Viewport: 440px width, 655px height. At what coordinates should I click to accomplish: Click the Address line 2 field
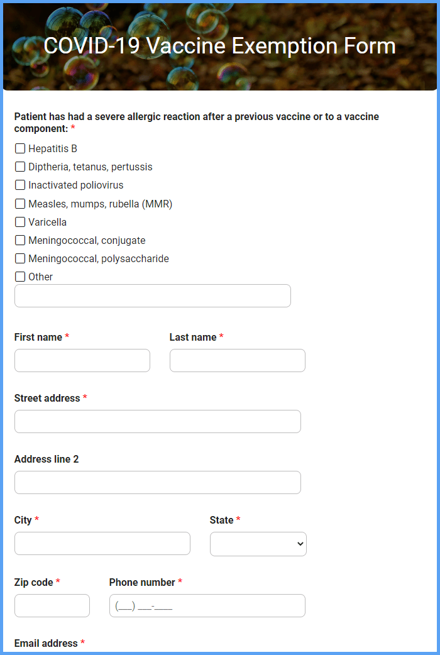click(x=158, y=483)
